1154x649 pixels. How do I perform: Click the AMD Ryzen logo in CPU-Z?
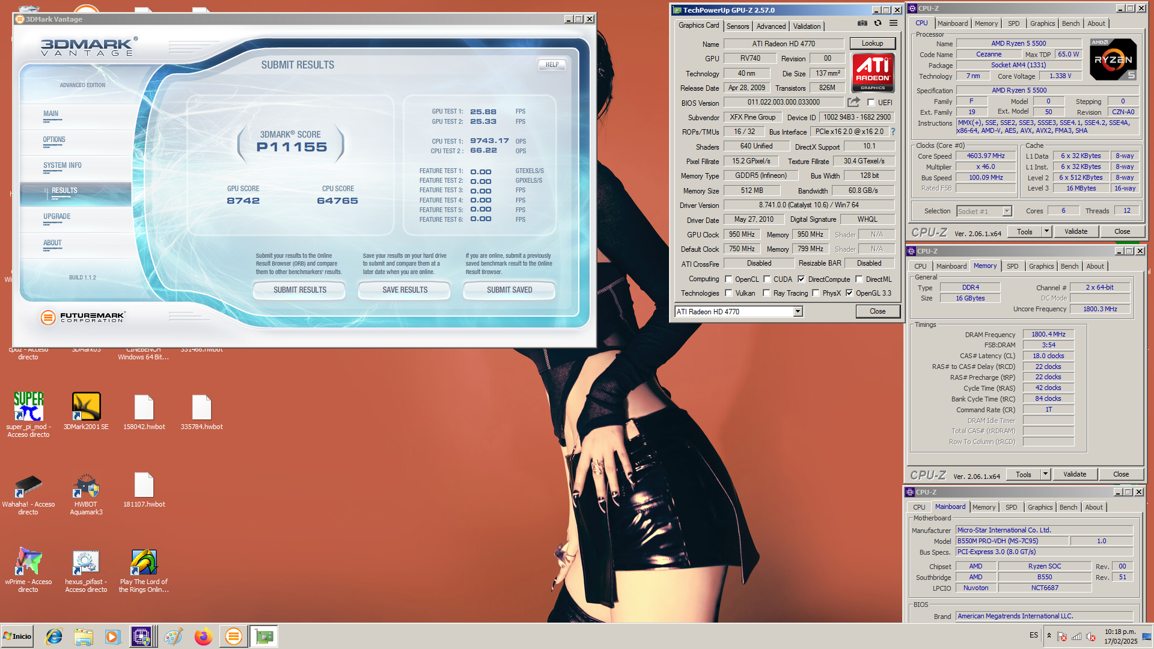[x=1114, y=59]
